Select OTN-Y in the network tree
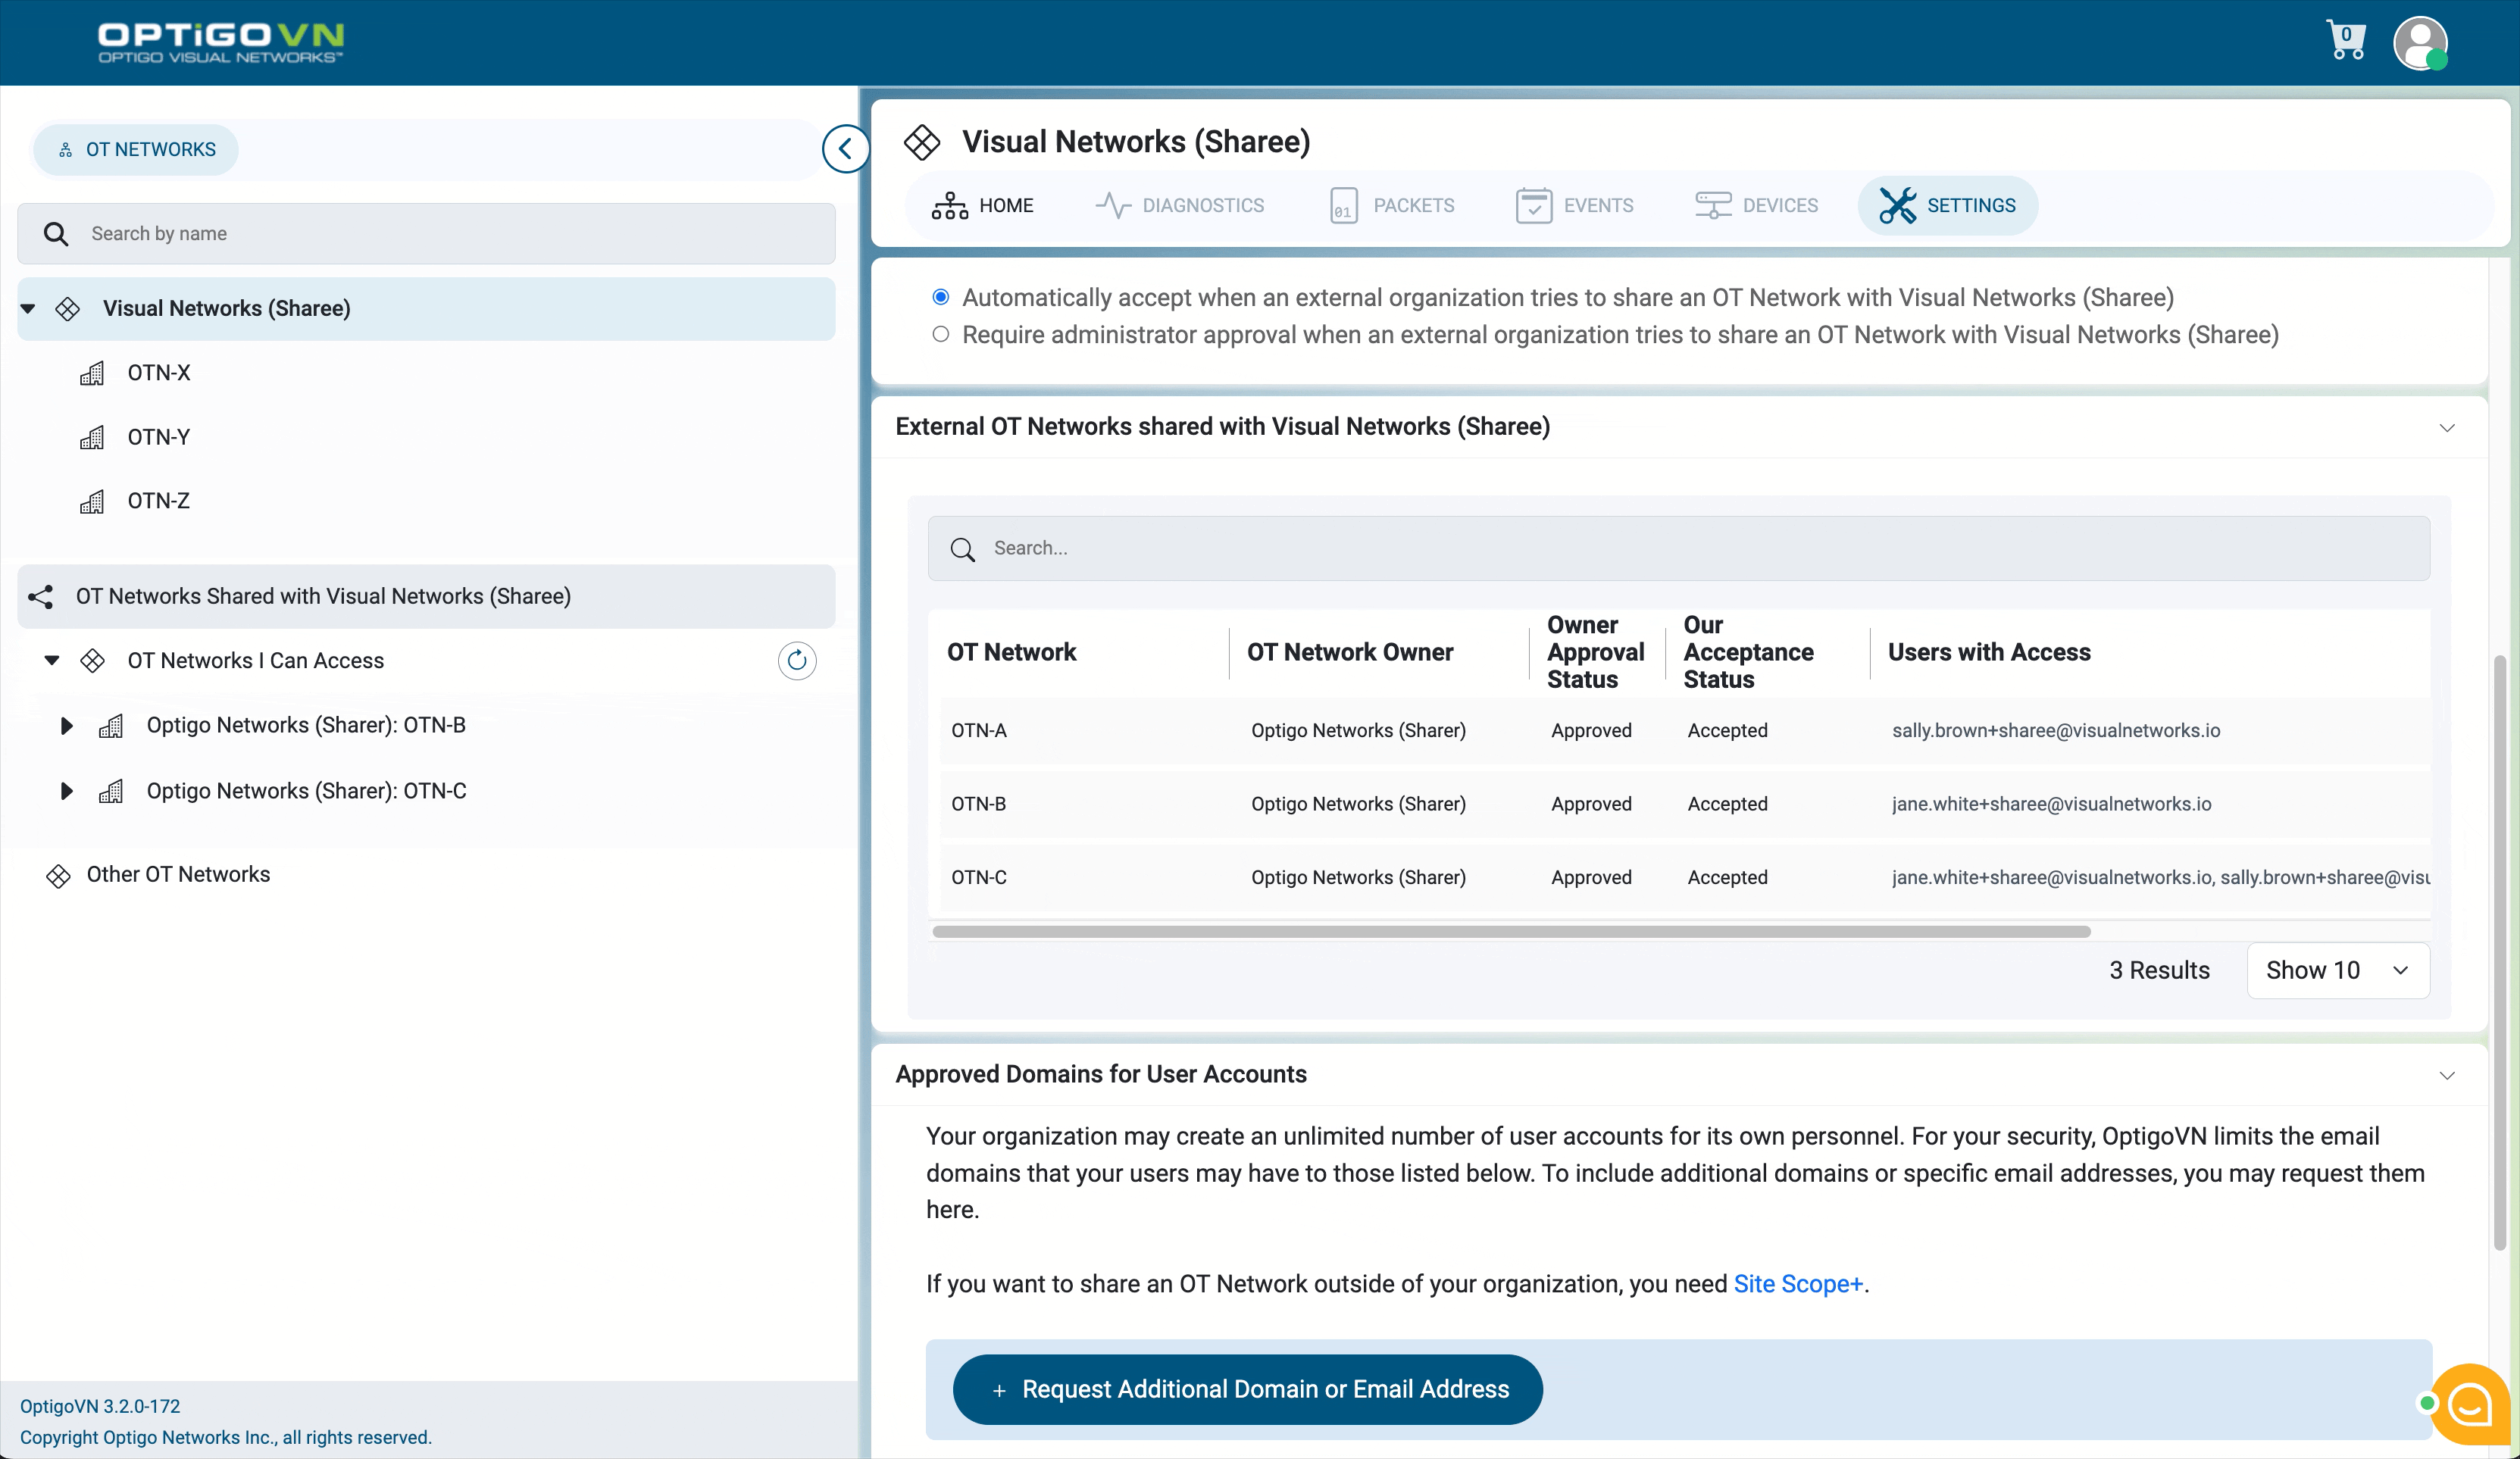Screen dimensions: 2520x1459 pyautogui.click(x=159, y=437)
